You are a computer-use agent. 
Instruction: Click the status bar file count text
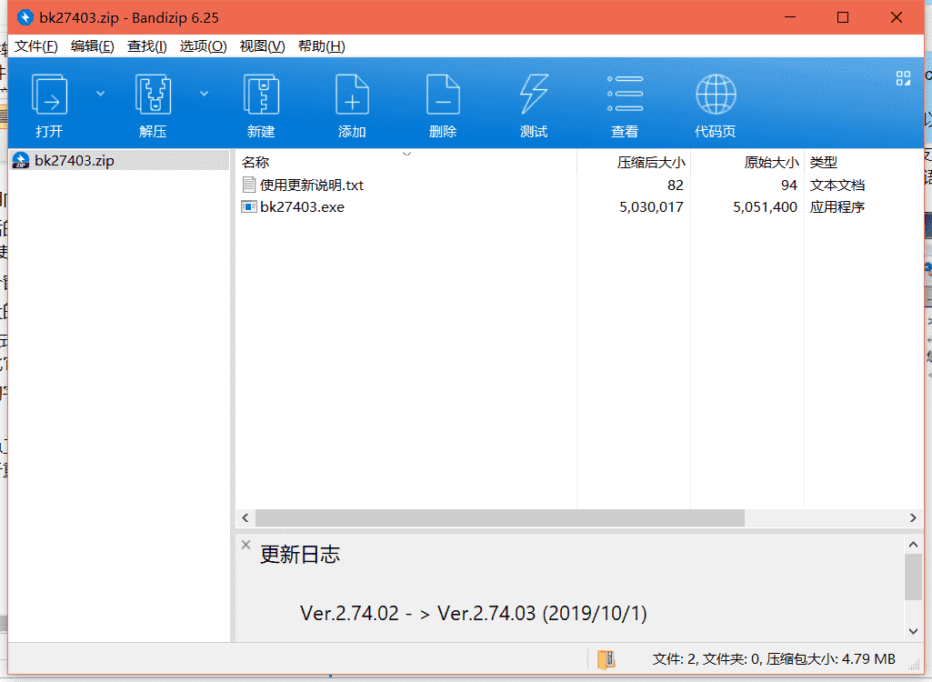(773, 658)
